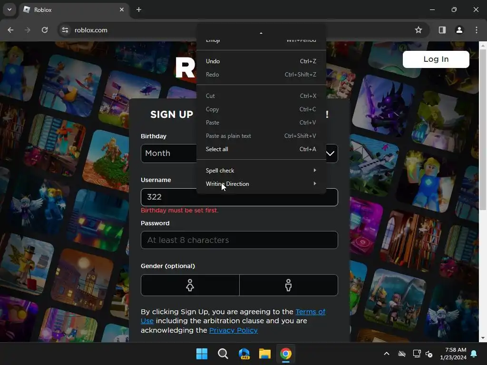This screenshot has height=365, width=487.
Task: Click the scrollbar up arrow
Action: tap(483, 45)
